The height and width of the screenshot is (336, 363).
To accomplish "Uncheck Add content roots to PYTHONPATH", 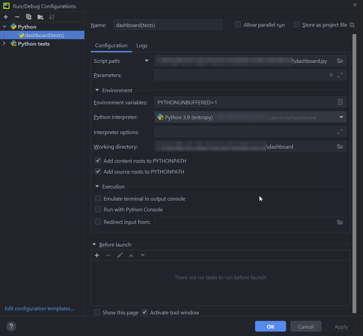I will click(98, 161).
